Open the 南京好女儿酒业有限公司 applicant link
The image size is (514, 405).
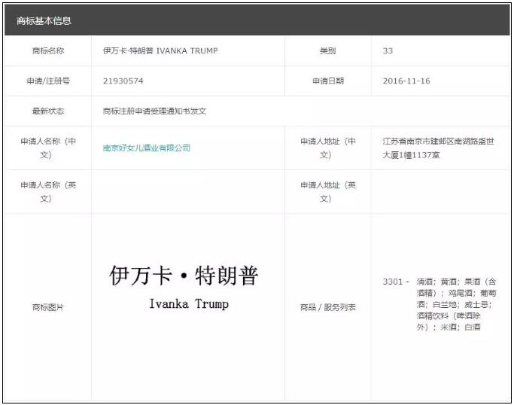coord(147,148)
